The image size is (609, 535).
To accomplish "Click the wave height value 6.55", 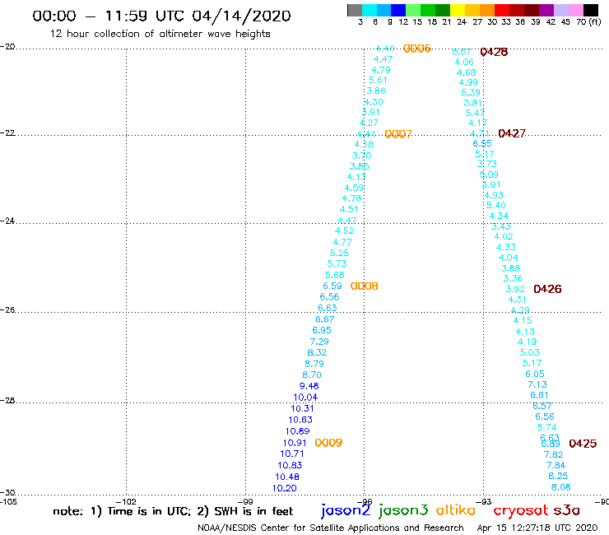I will click(x=482, y=144).
